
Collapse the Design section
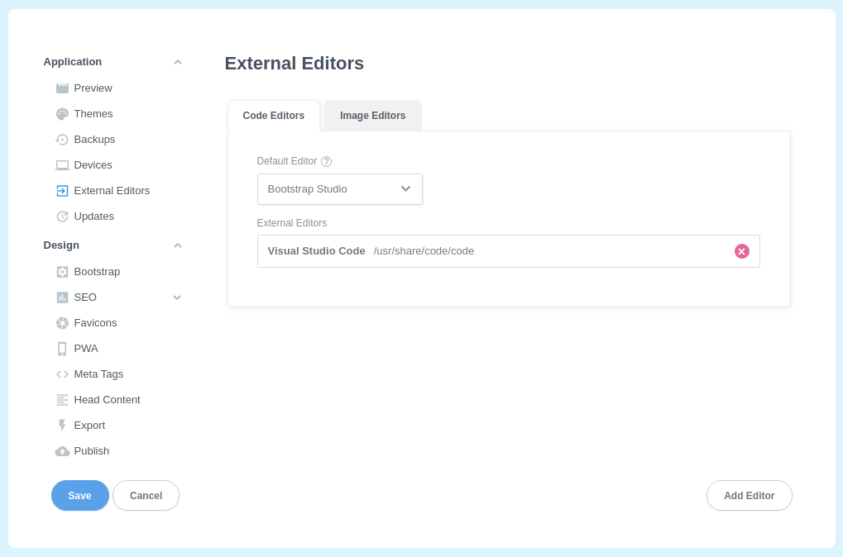177,245
